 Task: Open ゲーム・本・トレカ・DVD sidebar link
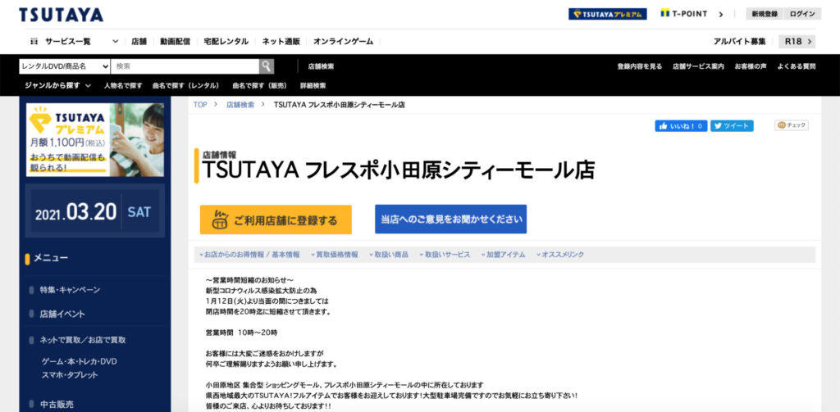[x=80, y=361]
